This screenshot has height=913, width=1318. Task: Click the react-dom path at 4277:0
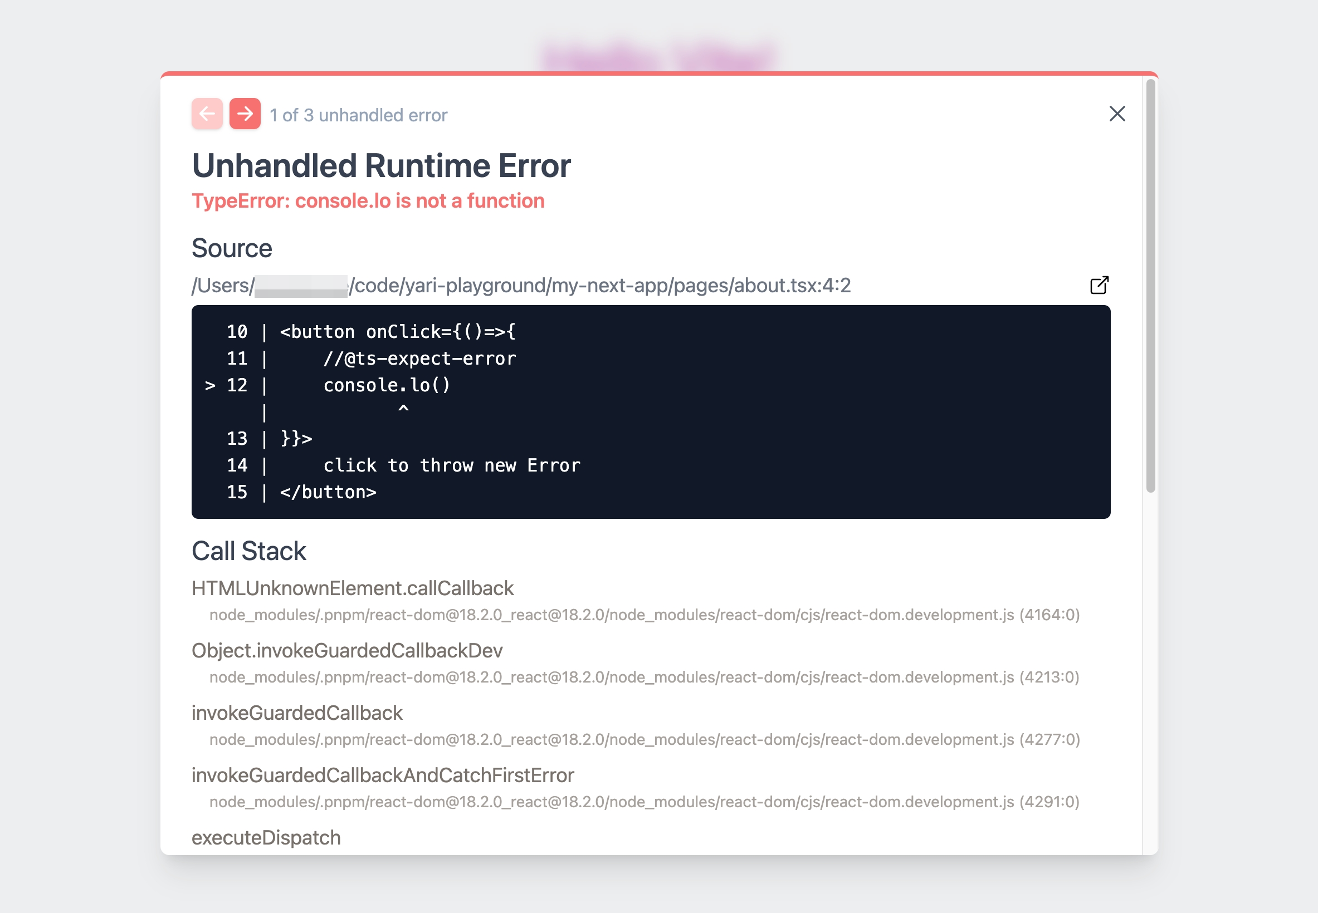point(644,740)
